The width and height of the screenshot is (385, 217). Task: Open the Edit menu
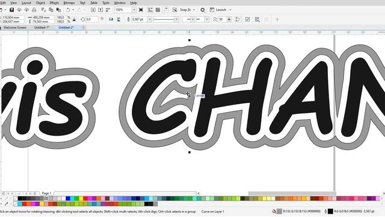tap(3, 3)
